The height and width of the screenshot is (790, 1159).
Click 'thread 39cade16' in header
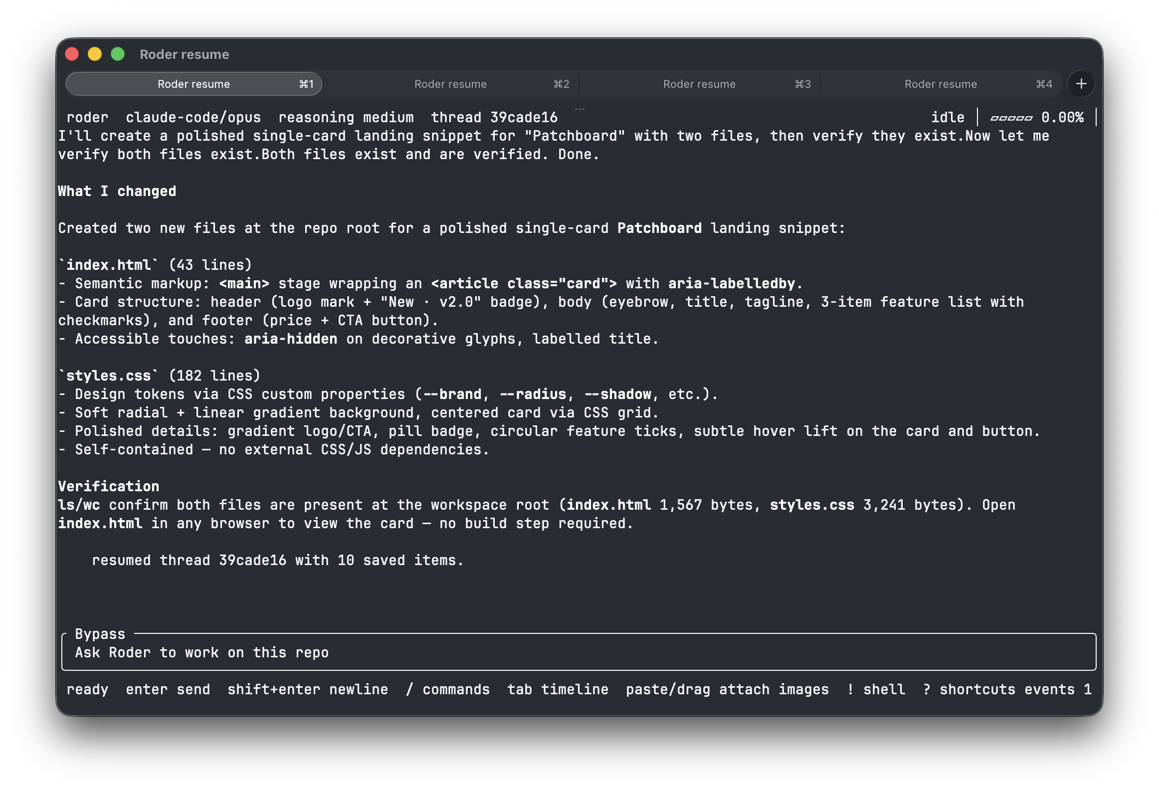[x=494, y=117]
